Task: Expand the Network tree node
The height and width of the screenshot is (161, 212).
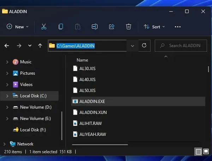Action: (5, 144)
